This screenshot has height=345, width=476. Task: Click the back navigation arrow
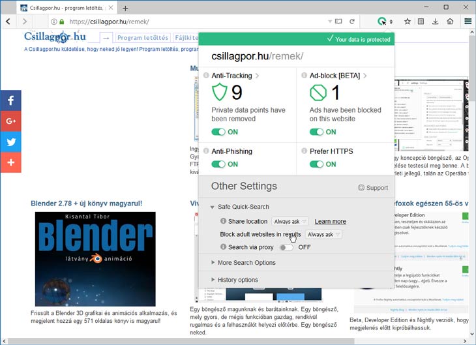(8, 22)
